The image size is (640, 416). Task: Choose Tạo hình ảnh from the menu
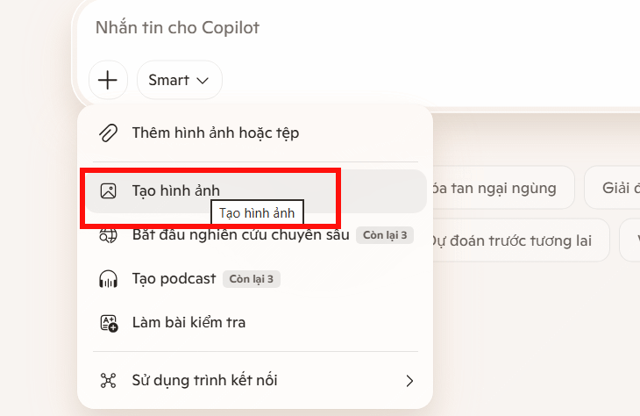coord(175,190)
